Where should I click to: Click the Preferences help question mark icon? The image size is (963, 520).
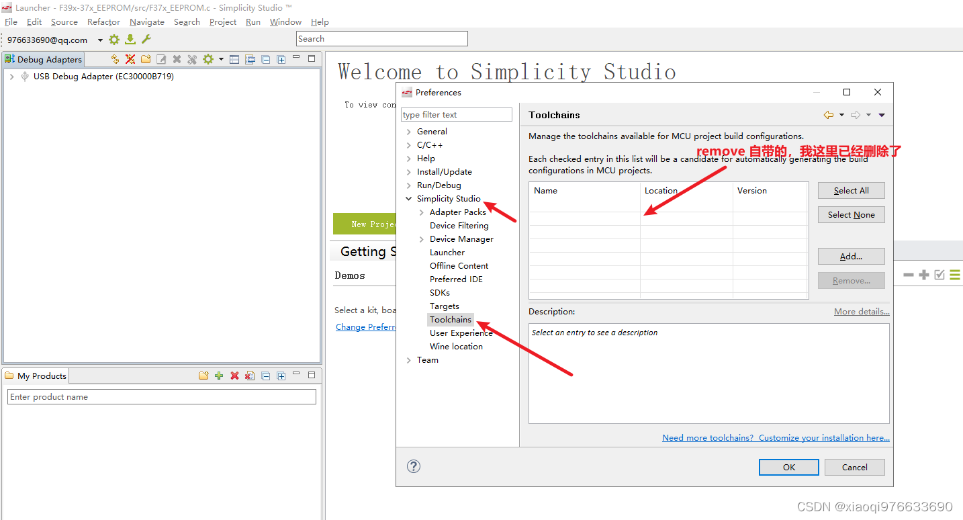click(x=414, y=466)
